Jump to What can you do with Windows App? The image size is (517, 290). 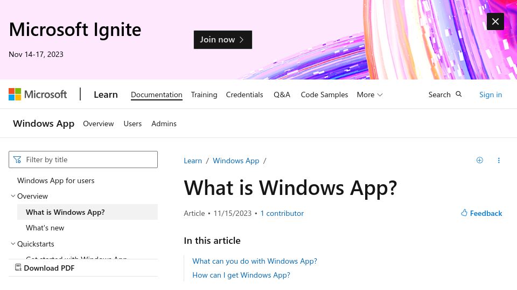pyautogui.click(x=255, y=261)
